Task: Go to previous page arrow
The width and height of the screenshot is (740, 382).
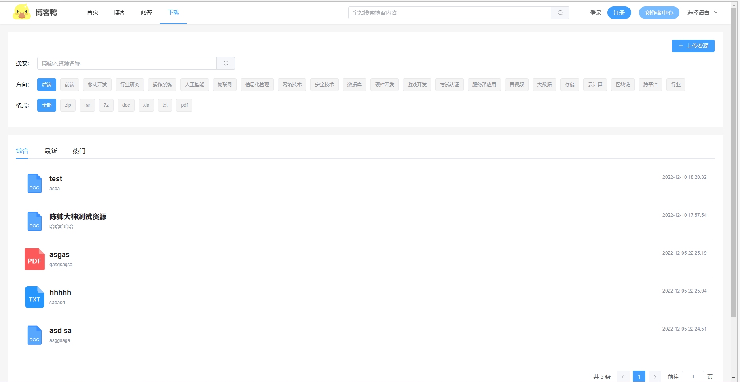Action: pos(623,377)
